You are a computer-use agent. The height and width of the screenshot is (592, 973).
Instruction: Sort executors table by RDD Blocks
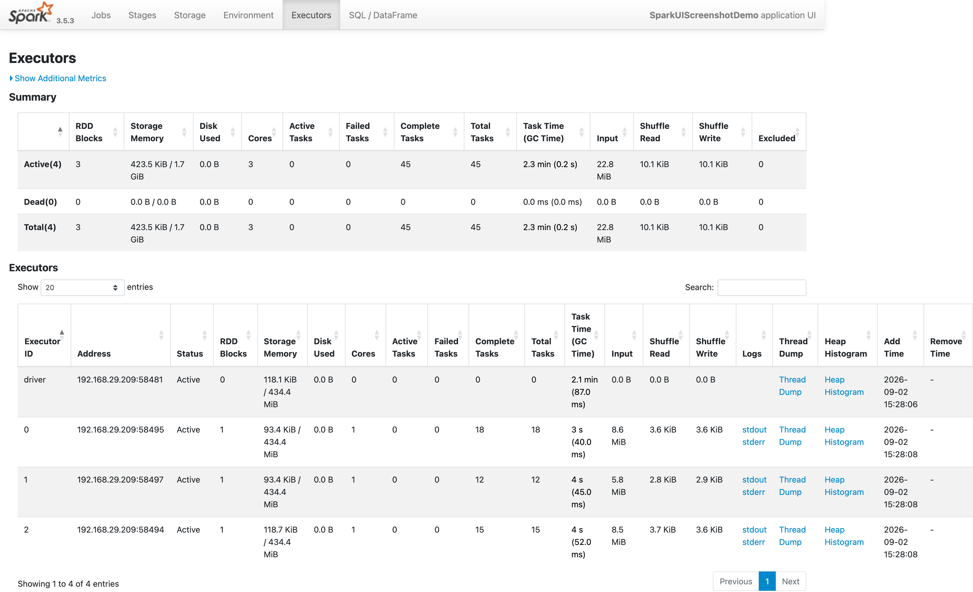(x=235, y=335)
